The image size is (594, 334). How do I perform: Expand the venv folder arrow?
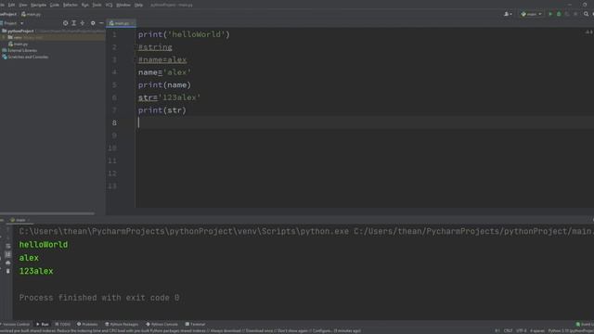[4, 37]
